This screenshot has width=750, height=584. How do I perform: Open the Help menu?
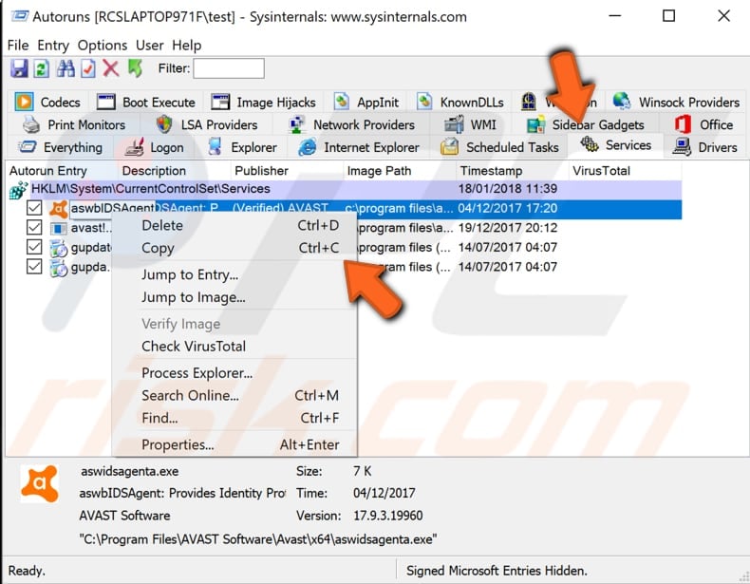tap(186, 45)
